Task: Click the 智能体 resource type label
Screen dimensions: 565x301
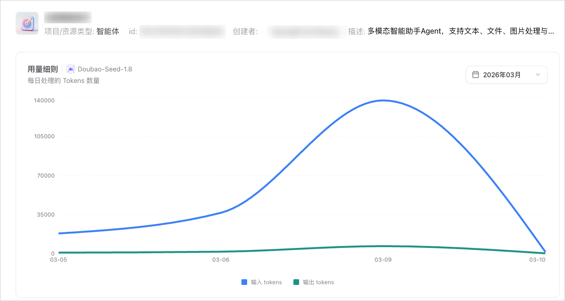Action: [108, 31]
